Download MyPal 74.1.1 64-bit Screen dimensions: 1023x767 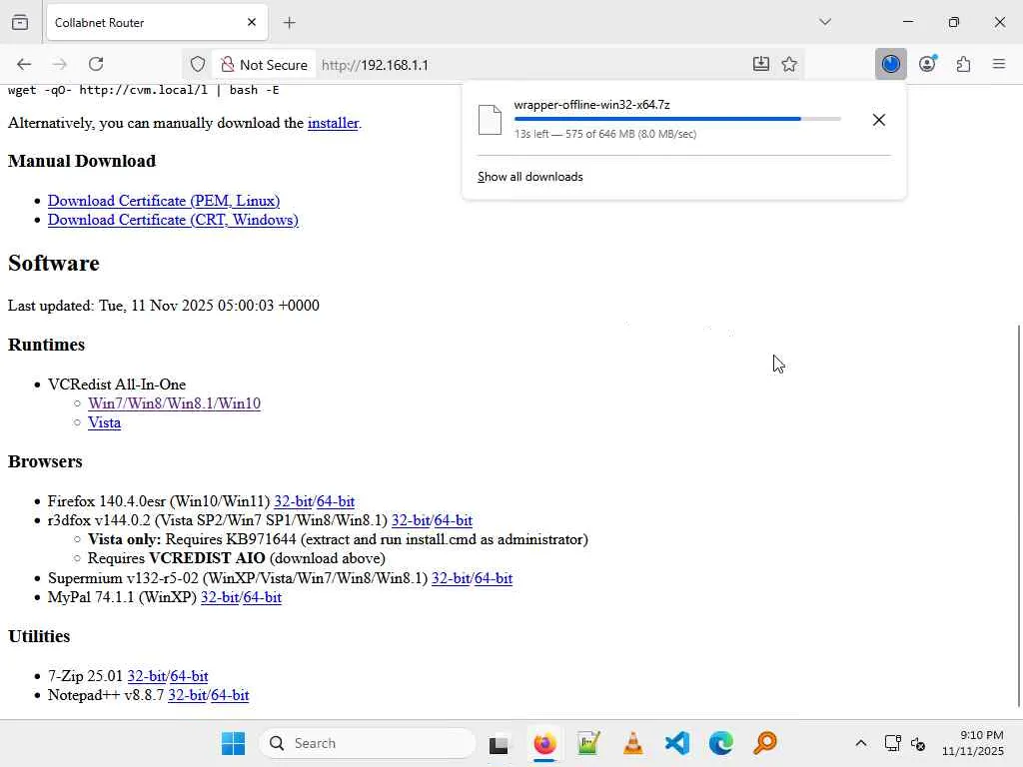pyautogui.click(x=263, y=597)
